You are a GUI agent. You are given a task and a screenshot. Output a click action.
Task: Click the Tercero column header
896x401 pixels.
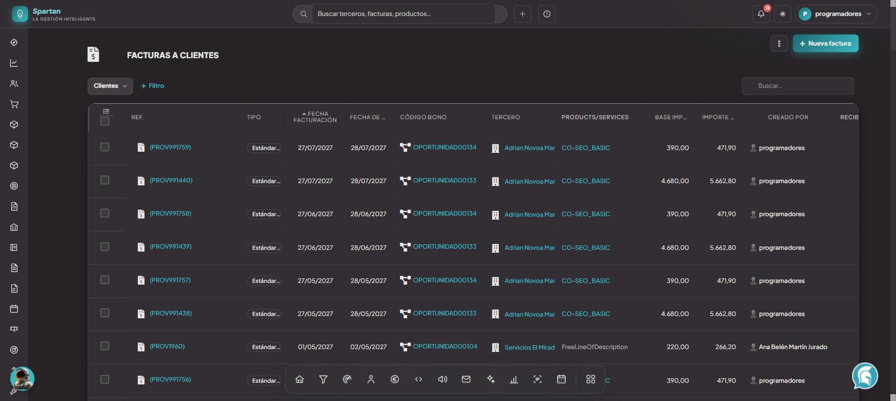point(506,118)
